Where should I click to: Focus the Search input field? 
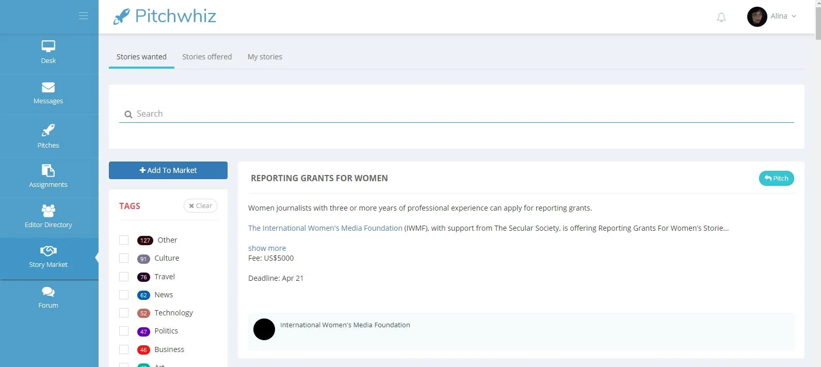(x=456, y=114)
